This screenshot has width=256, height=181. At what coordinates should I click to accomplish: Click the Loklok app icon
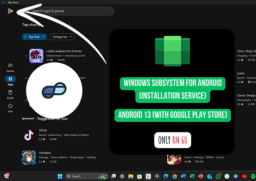pos(36,55)
